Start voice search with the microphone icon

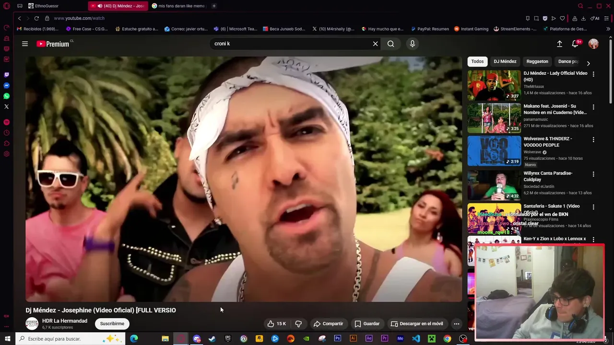pyautogui.click(x=412, y=44)
